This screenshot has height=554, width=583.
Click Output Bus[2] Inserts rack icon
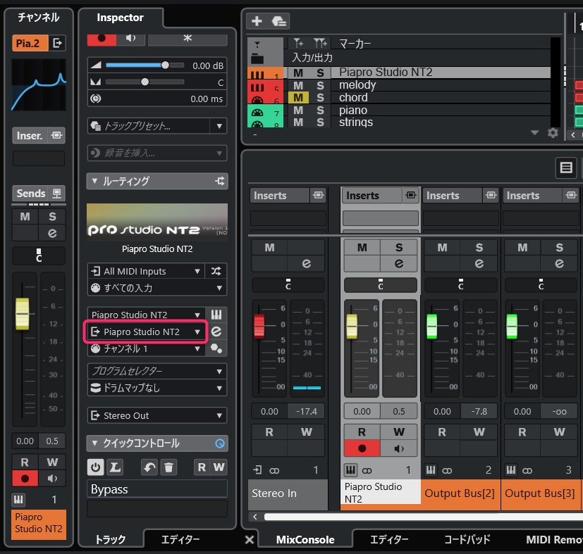491,195
